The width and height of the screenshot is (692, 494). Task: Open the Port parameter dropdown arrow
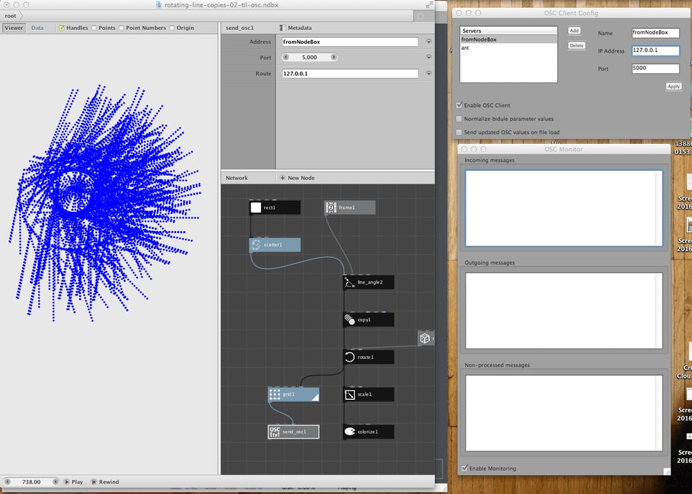(x=428, y=57)
